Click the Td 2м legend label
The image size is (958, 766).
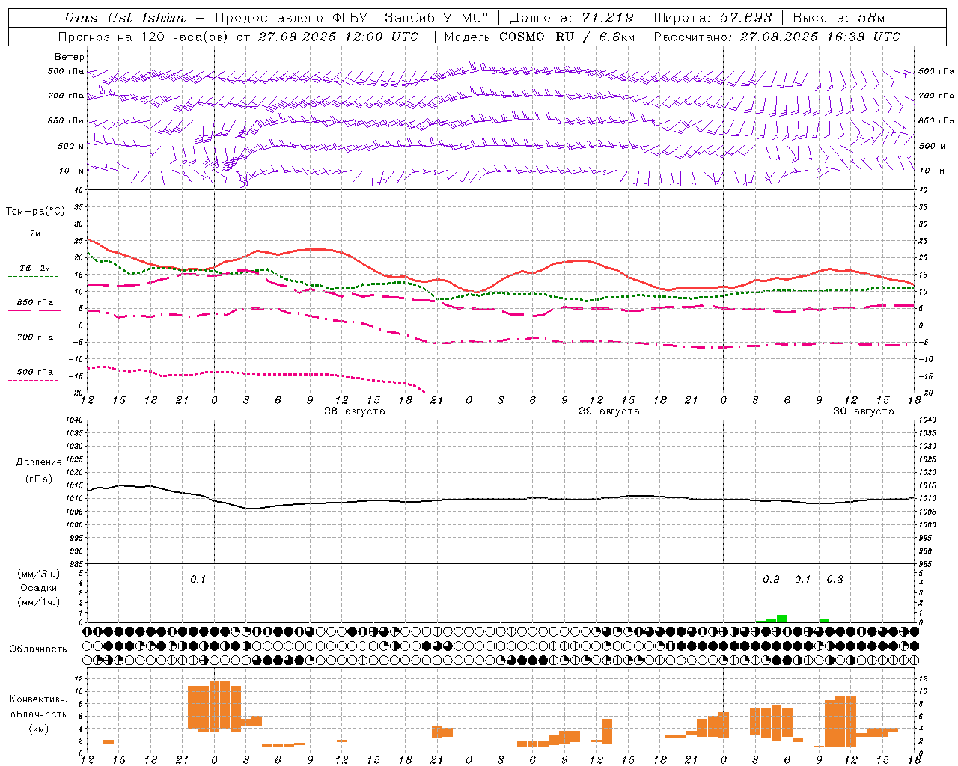click(x=35, y=268)
